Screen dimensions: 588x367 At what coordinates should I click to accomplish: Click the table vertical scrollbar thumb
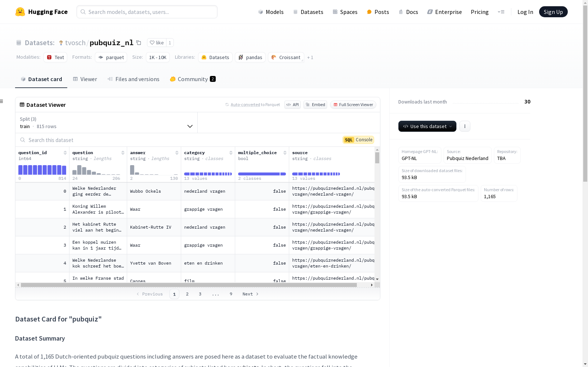pos(377,158)
